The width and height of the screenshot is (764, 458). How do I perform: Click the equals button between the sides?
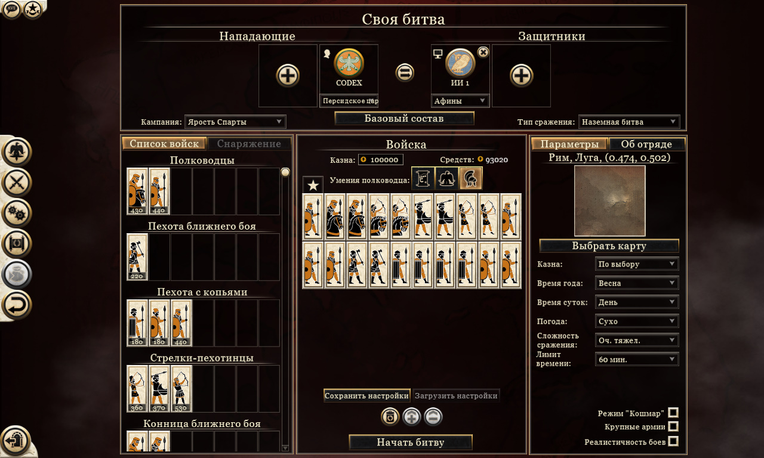pyautogui.click(x=405, y=73)
